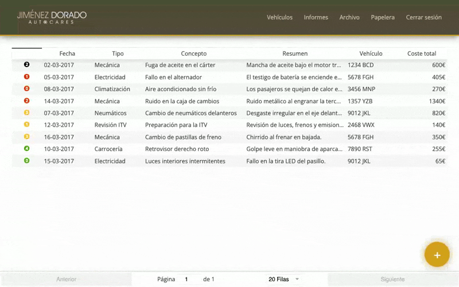
Task: Click Preparación para la ITV
Action: 176,125
